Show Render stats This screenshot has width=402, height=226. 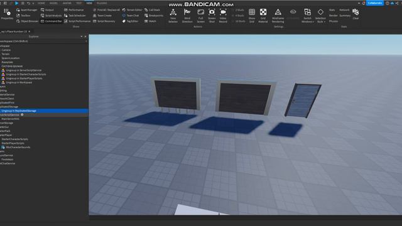[x=334, y=16]
